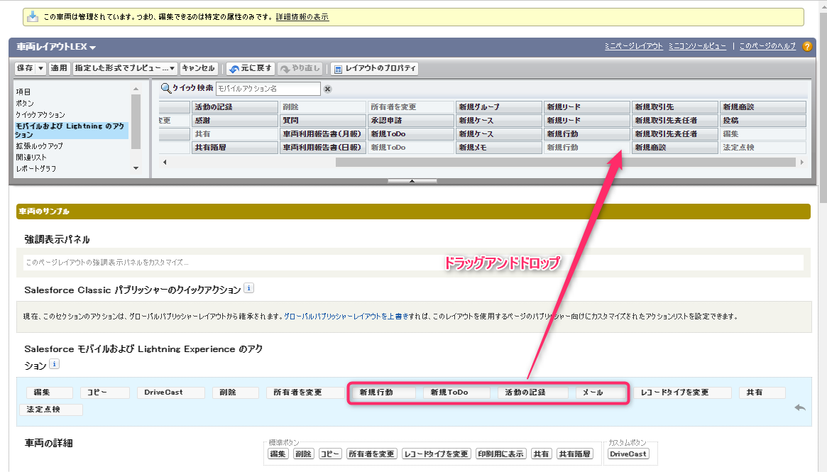Select 感謝 in the palette
This screenshot has width=827, height=472.
click(235, 121)
